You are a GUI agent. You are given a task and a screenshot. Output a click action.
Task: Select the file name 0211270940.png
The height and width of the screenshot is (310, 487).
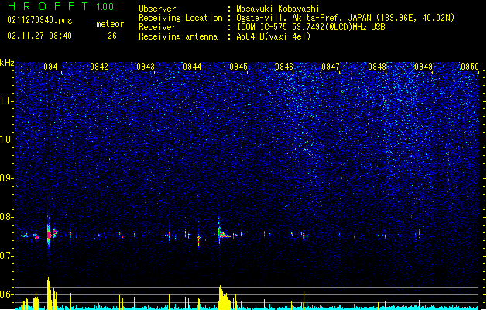click(39, 20)
